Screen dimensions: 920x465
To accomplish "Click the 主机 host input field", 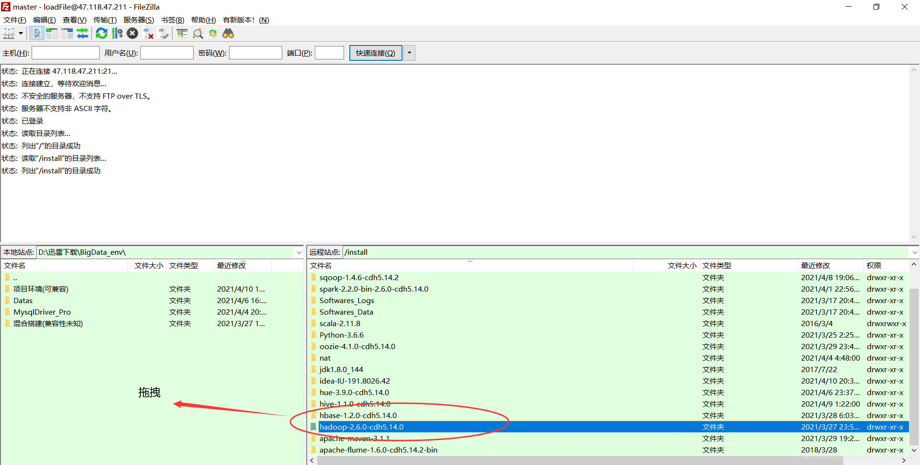I will [65, 53].
